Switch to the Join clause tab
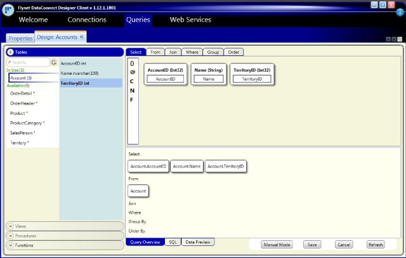 coord(173,52)
